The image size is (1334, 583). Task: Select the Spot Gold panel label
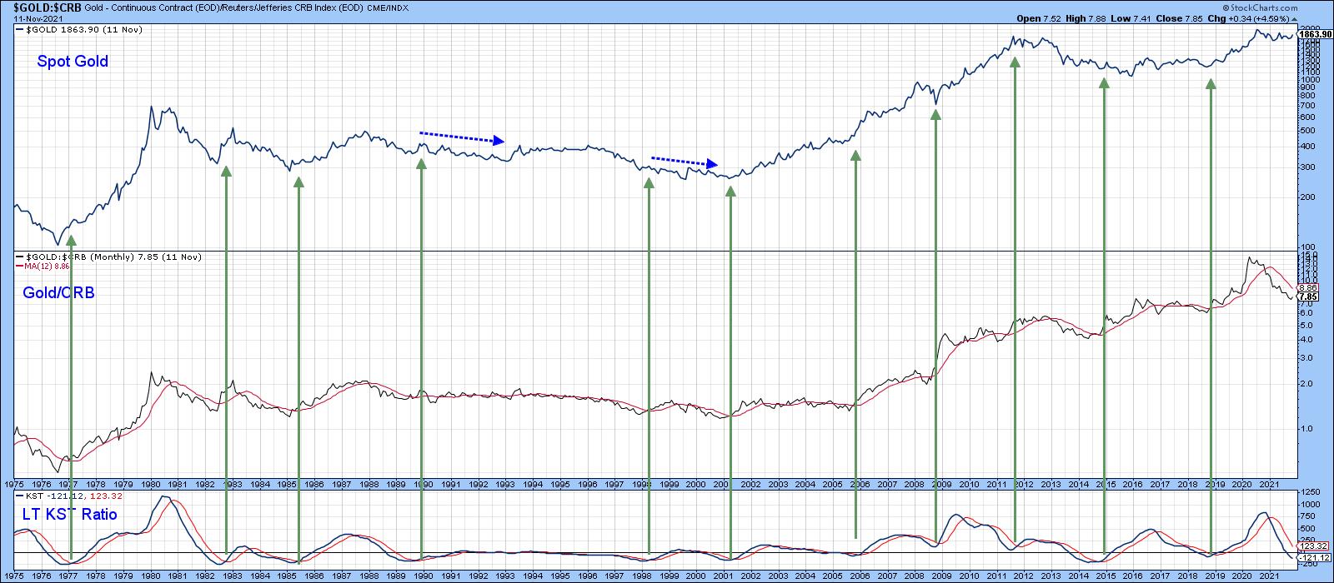tap(72, 61)
